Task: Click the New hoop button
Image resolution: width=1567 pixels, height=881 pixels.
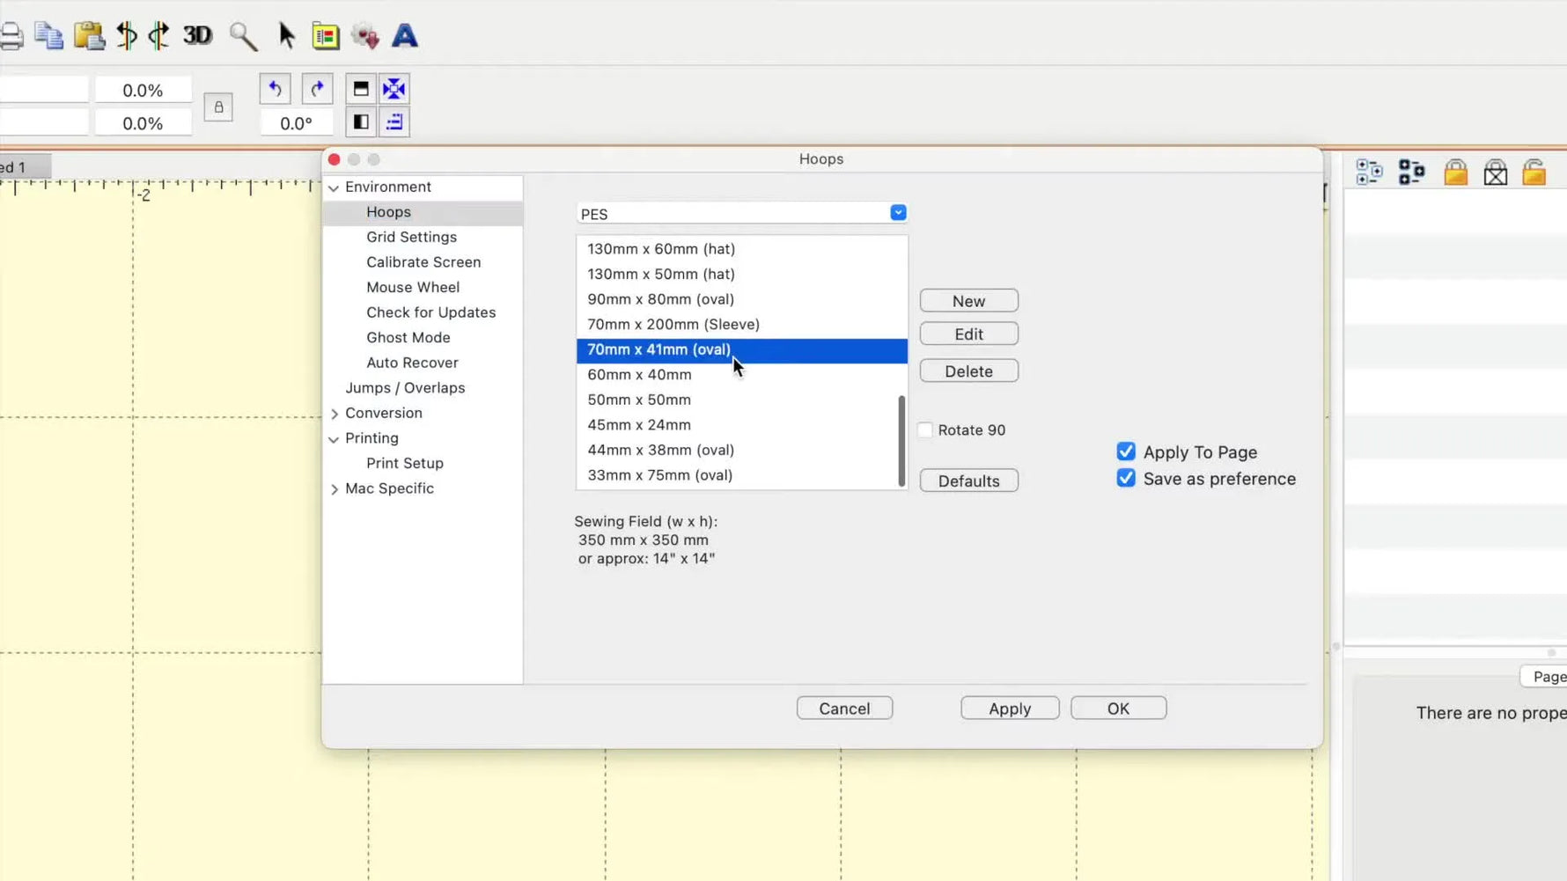Action: [x=968, y=301]
